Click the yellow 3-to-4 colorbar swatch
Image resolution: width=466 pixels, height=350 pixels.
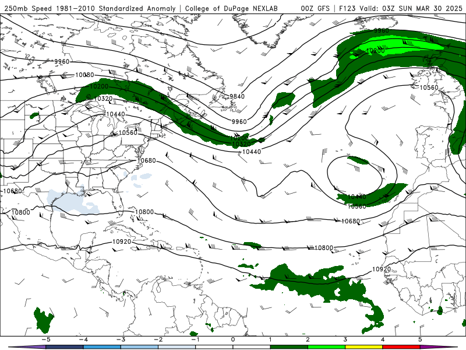[x=363, y=347]
